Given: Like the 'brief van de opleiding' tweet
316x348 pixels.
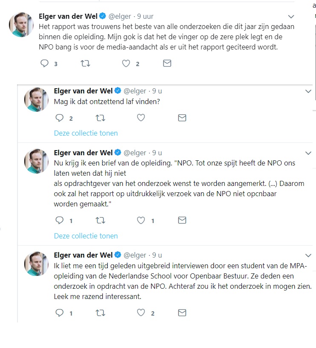Looking at the screenshot, I should (x=141, y=220).
